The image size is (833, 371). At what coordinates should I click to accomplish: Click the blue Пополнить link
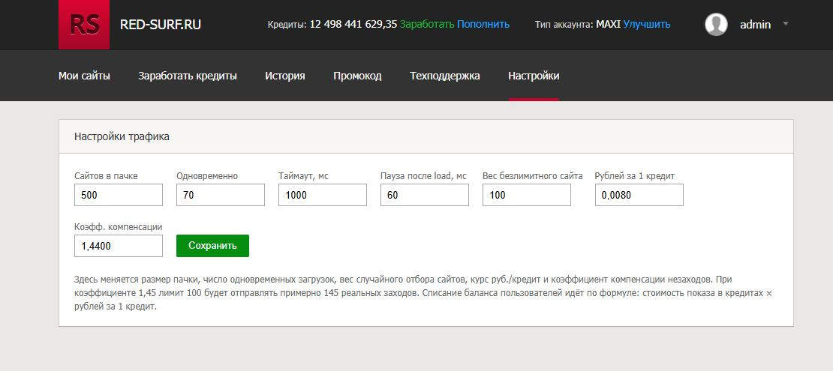point(483,24)
